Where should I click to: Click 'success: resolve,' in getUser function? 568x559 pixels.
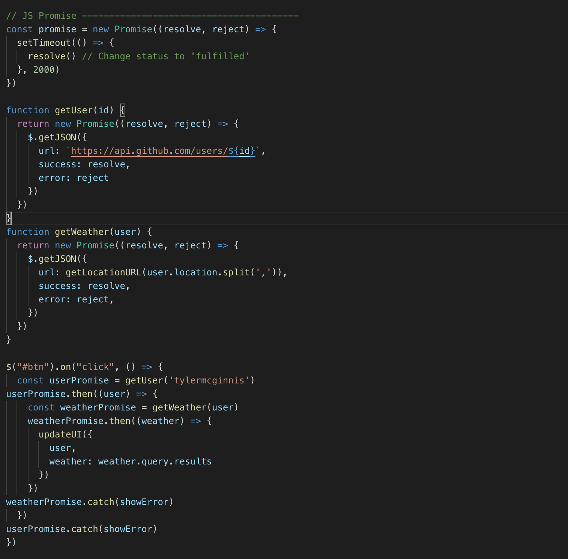(84, 164)
